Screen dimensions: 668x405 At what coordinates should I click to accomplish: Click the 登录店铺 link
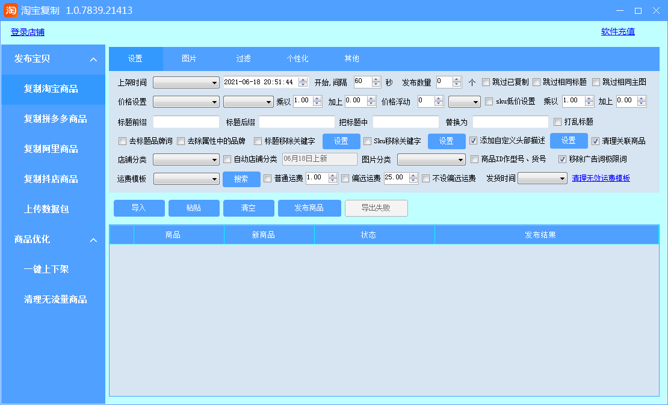[27, 32]
